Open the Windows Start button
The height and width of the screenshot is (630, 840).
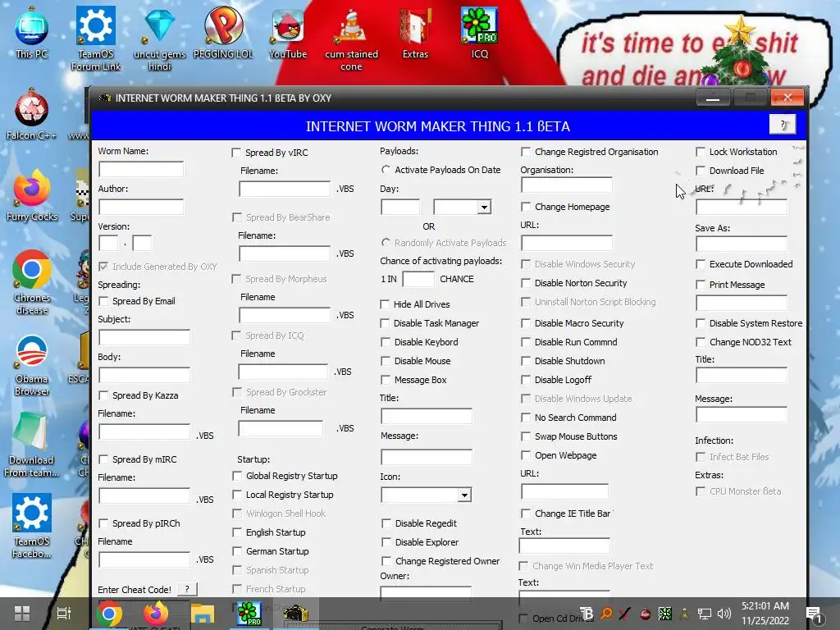tap(22, 614)
